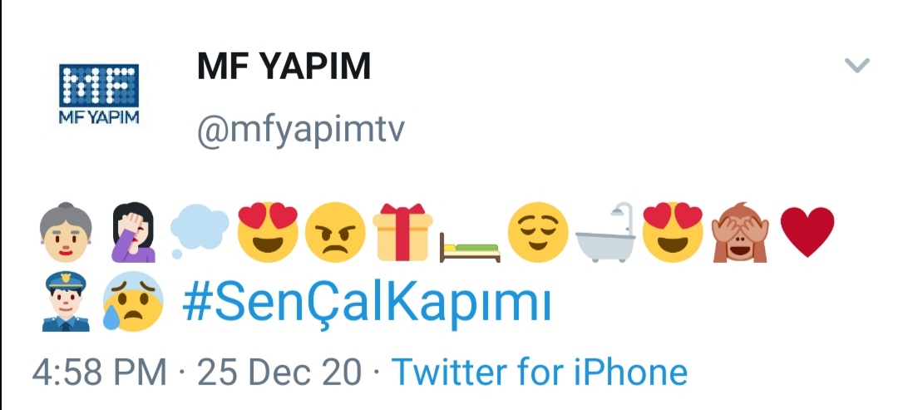898x410 pixels.
Task: Click the police officer emoji
Action: (66, 301)
